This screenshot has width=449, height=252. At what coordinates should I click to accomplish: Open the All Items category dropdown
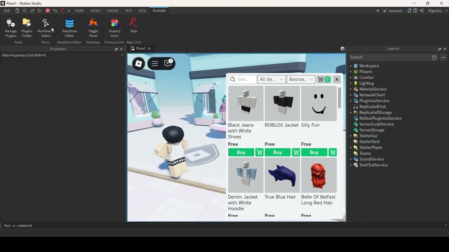[272, 79]
